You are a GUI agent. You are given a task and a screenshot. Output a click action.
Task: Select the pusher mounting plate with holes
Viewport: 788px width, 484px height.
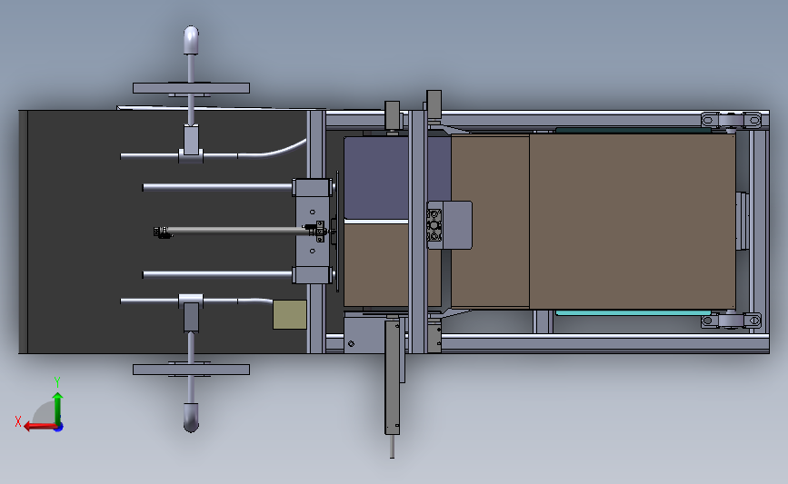(313, 231)
